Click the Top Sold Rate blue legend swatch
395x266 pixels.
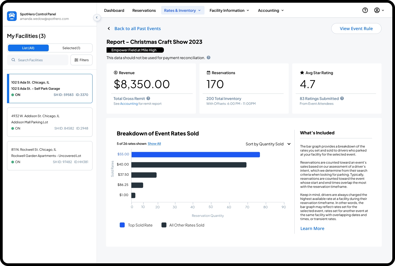pyautogui.click(x=122, y=225)
